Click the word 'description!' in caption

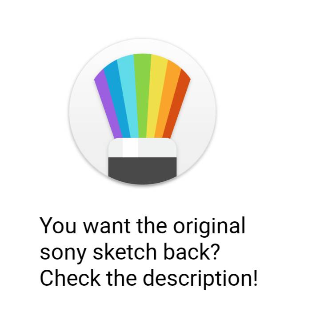pos(200,278)
